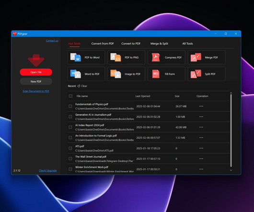The width and height of the screenshot is (254, 212).
Task: Click the version number 2.1.12
Action: pyautogui.click(x=17, y=170)
